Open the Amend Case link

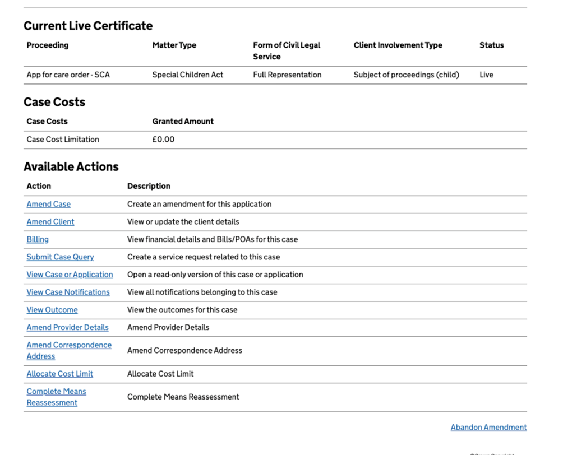(x=49, y=205)
